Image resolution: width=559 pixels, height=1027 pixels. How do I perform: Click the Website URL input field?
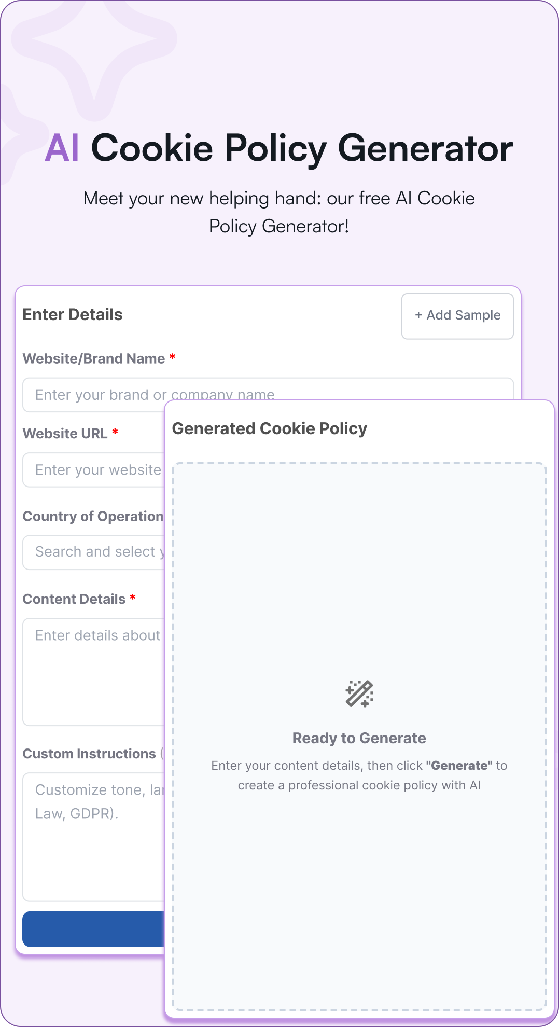93,469
